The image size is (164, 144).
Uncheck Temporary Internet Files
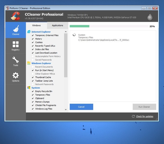point(33,35)
